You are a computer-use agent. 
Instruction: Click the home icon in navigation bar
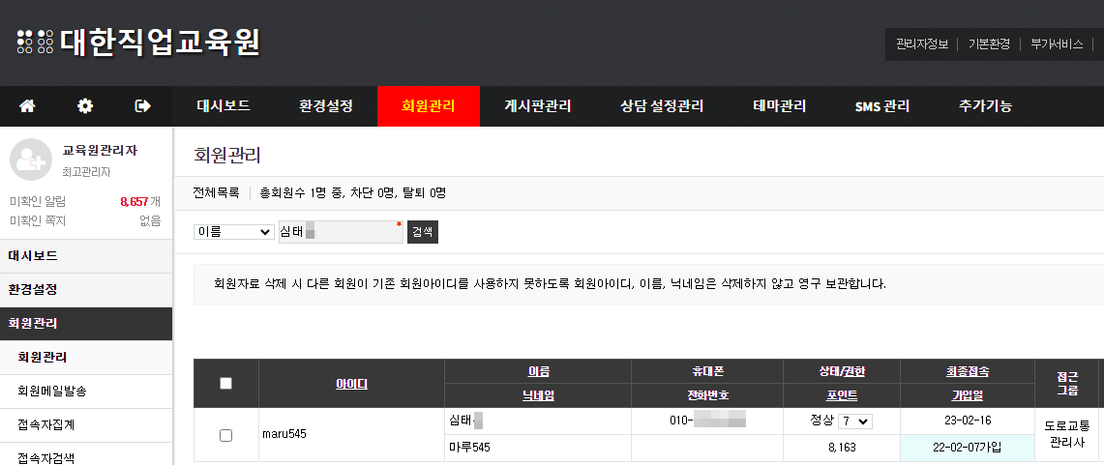(27, 106)
